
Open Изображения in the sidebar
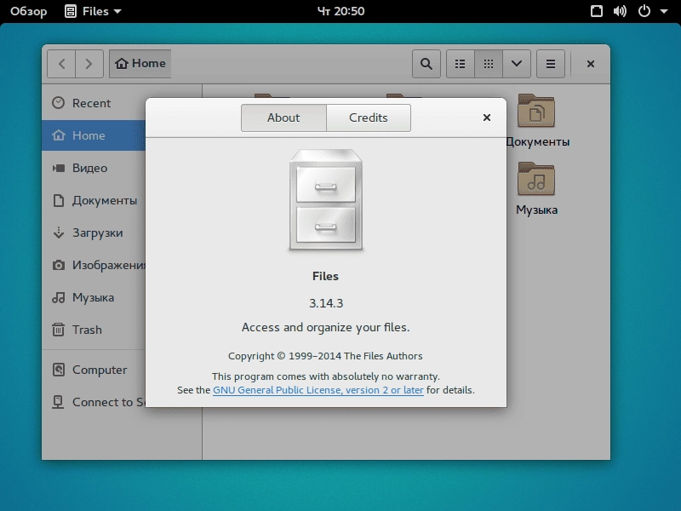pos(94,265)
